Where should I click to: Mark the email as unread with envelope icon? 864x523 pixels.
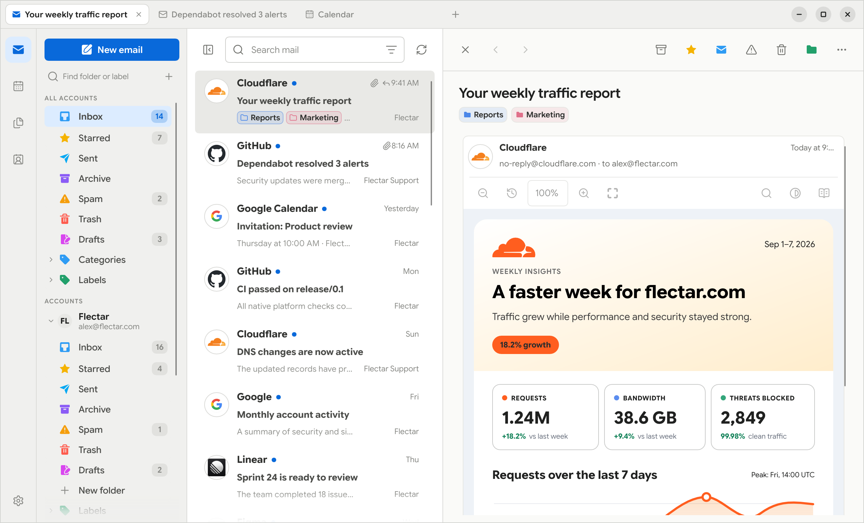(x=721, y=50)
